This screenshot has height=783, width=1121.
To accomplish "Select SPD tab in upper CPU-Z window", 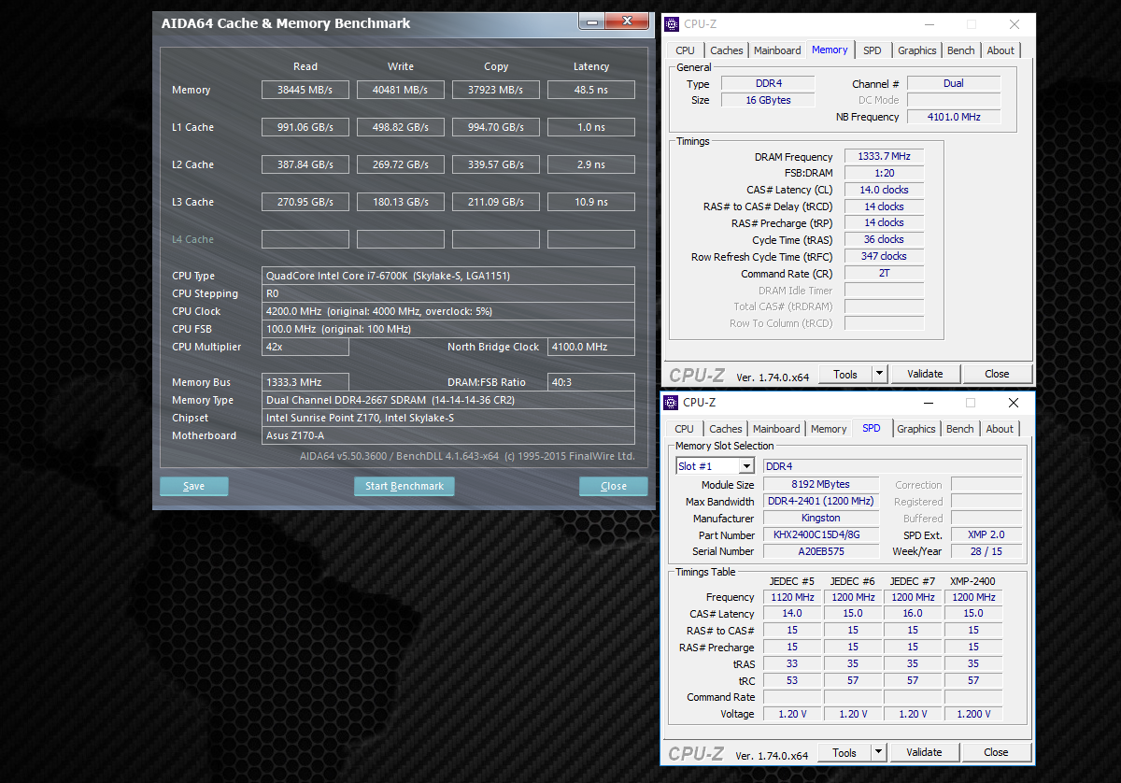I will pos(872,50).
